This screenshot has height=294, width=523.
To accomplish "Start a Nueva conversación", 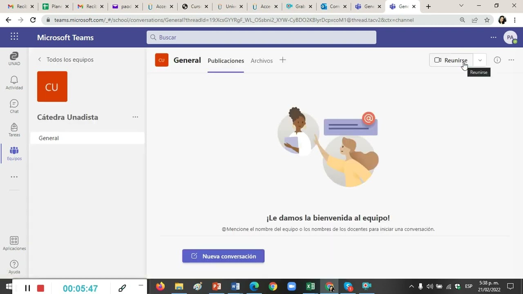I will pos(223,256).
